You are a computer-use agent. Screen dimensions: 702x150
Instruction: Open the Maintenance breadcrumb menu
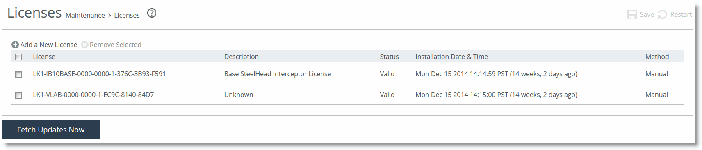[85, 15]
